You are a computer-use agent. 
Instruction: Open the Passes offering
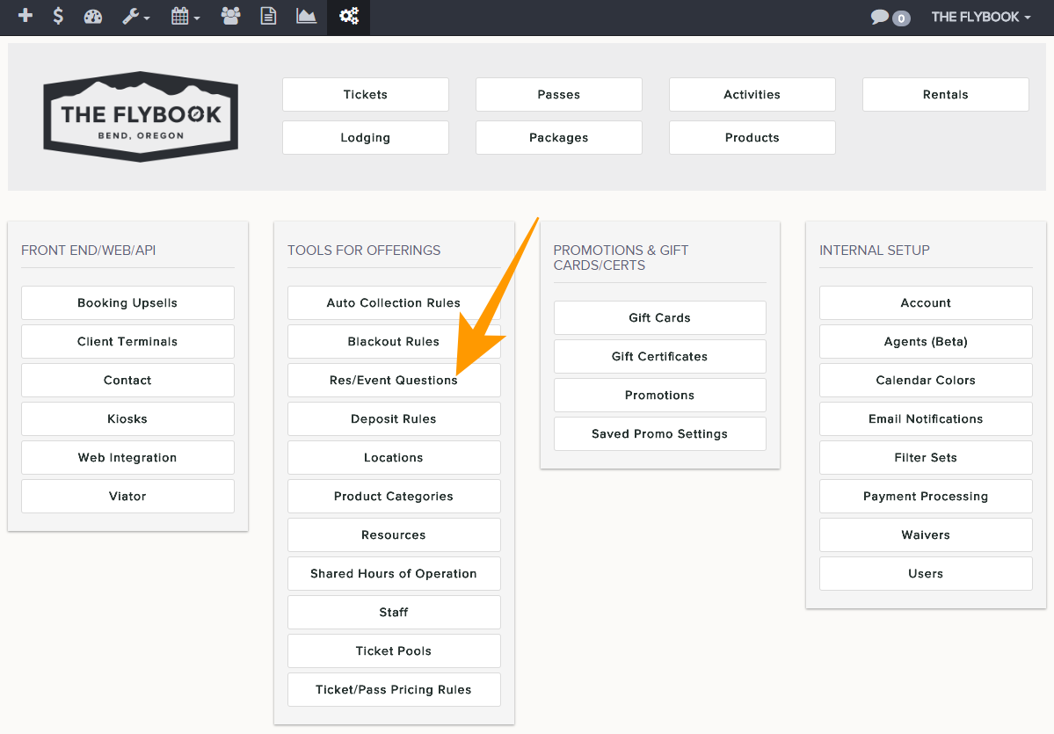pos(558,95)
